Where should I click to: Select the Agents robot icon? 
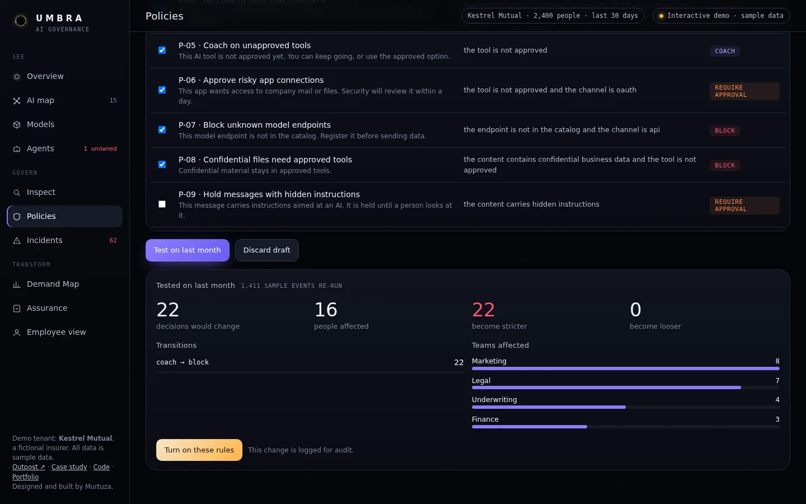coord(17,149)
